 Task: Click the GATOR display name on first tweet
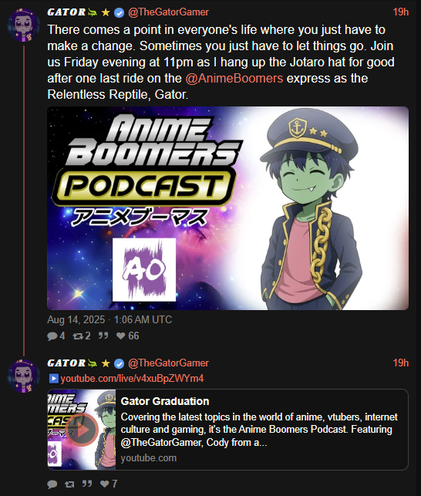pos(66,12)
